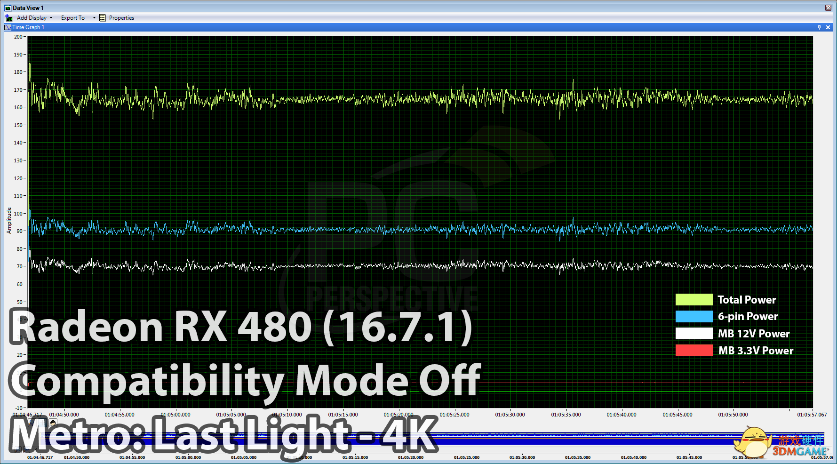Click the Data View 1 window icon

[8, 8]
